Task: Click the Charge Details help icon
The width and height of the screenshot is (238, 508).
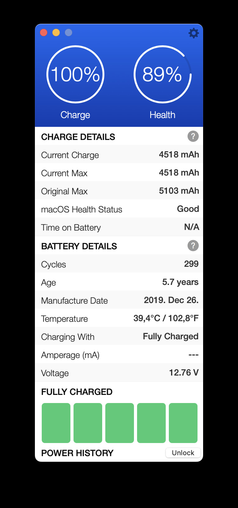Action: click(x=193, y=136)
